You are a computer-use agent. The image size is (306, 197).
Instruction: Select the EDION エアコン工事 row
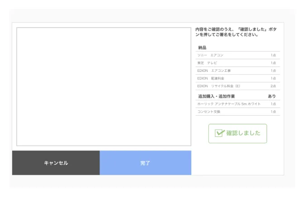pos(237,70)
